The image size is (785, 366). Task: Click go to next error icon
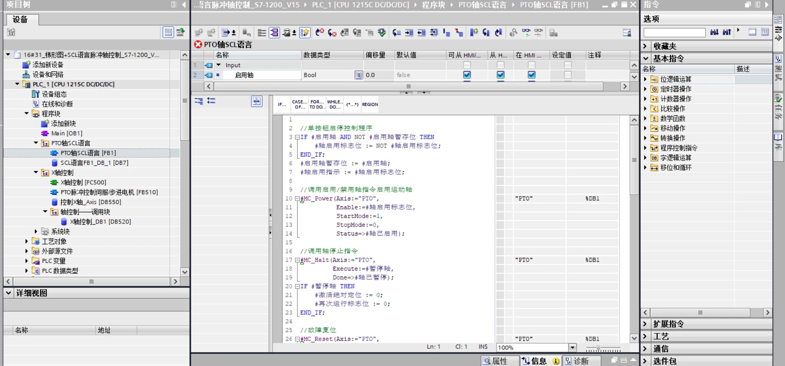click(x=331, y=33)
